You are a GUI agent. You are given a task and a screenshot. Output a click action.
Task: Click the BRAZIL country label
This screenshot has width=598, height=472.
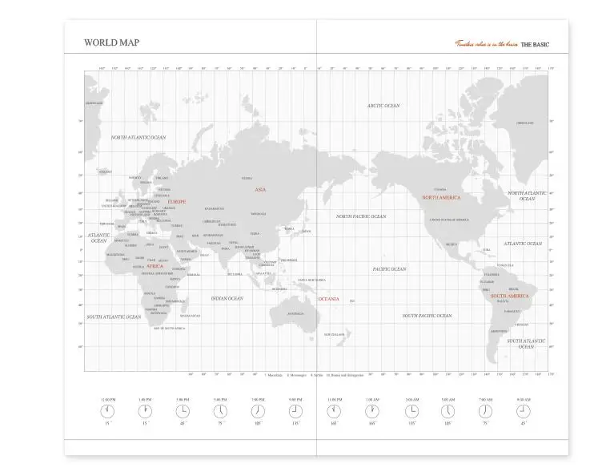[x=513, y=289]
